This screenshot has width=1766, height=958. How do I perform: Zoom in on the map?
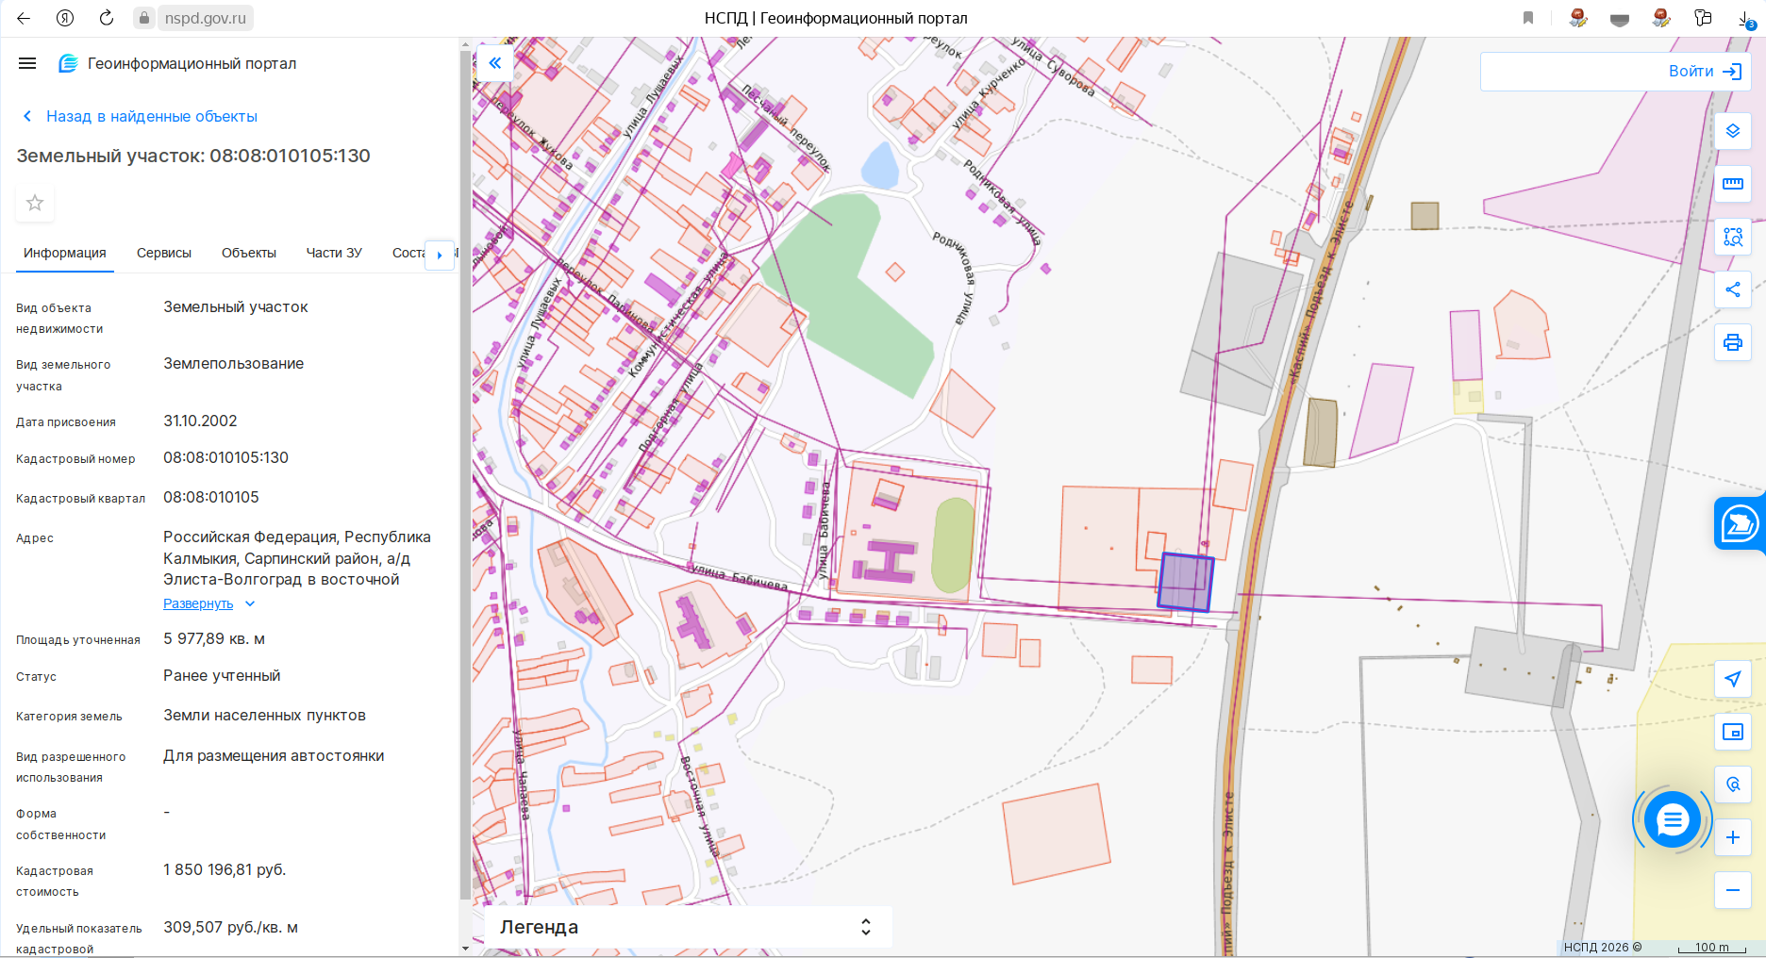tap(1733, 837)
